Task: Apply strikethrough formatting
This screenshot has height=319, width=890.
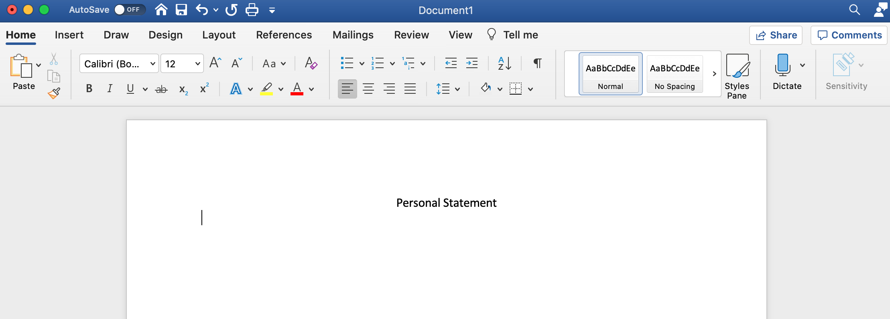Action: [x=161, y=89]
